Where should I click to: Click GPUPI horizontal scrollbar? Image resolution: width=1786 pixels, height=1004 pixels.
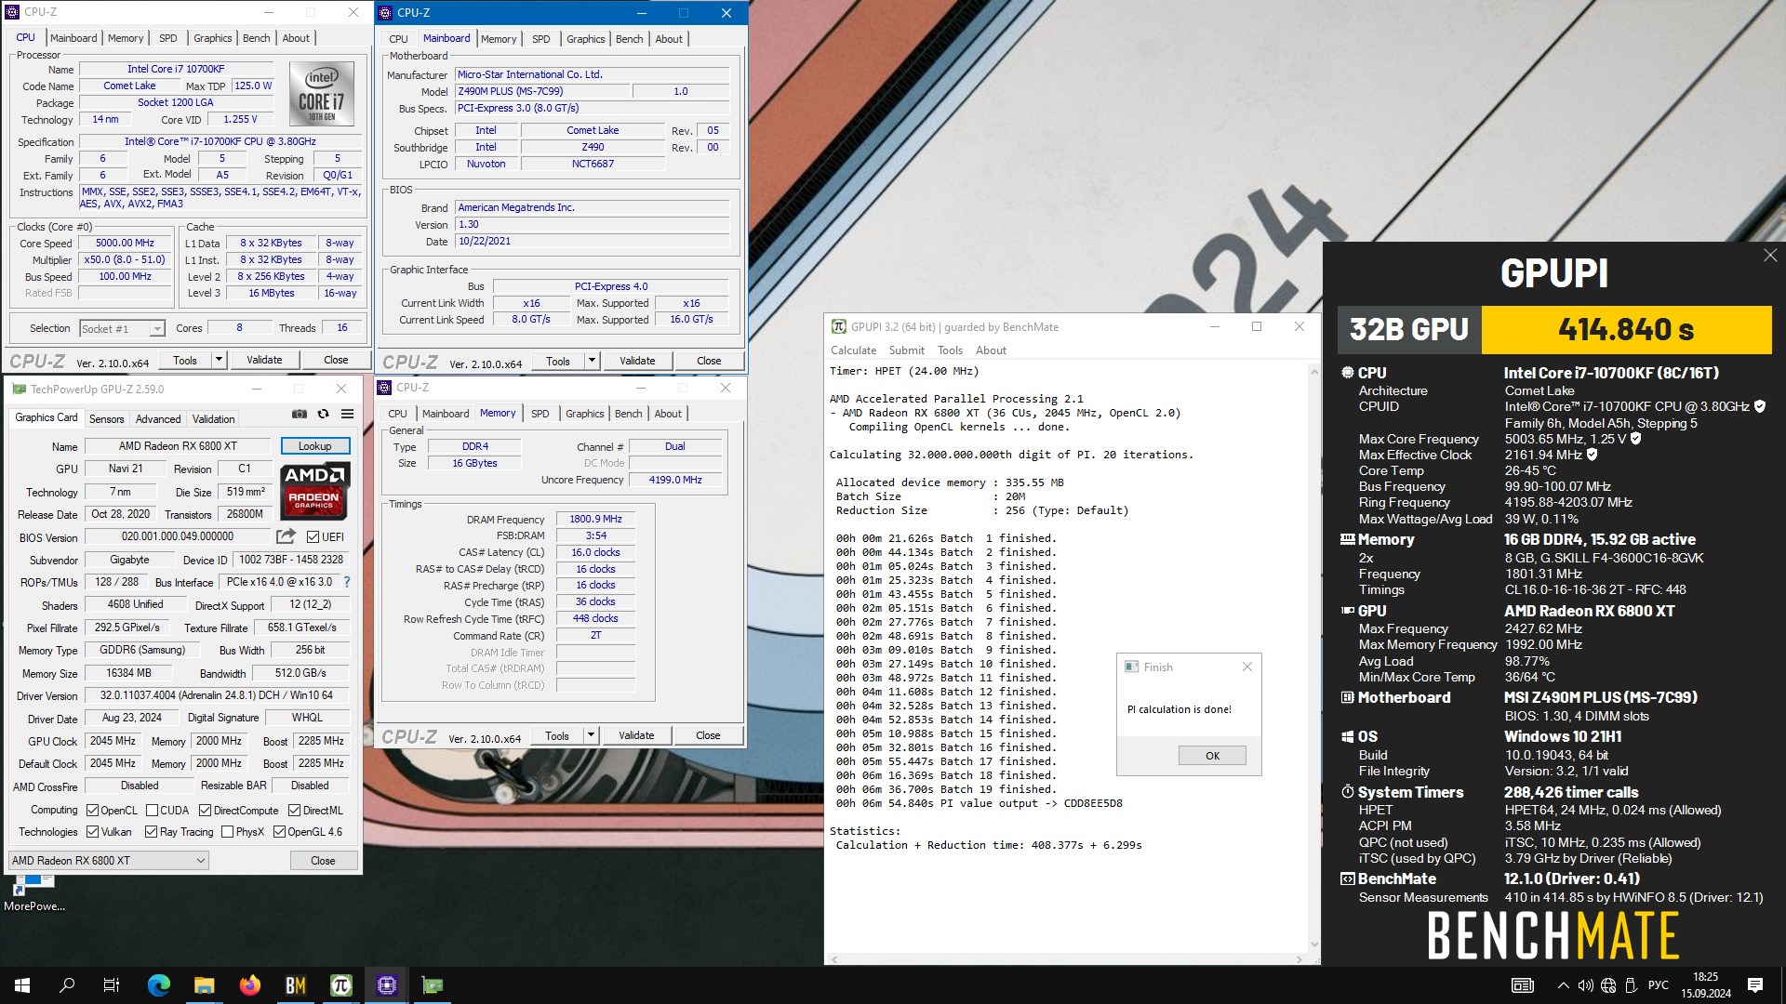tap(1067, 958)
